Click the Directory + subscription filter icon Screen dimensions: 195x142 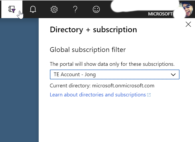pyautogui.click(x=12, y=9)
